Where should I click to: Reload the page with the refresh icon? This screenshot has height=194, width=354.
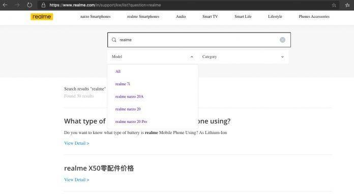[x=29, y=5]
